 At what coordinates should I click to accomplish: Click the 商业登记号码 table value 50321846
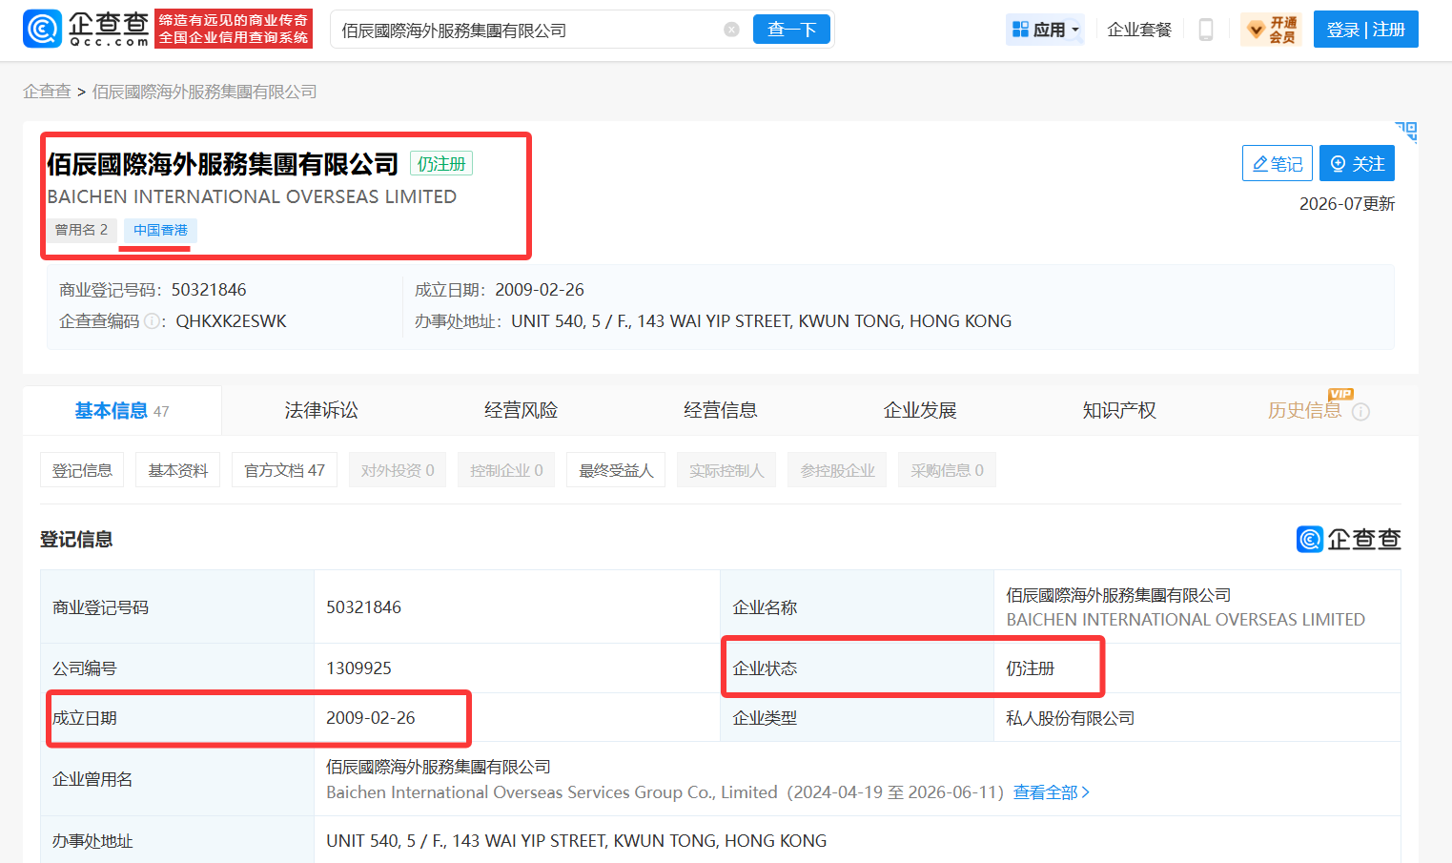363,607
